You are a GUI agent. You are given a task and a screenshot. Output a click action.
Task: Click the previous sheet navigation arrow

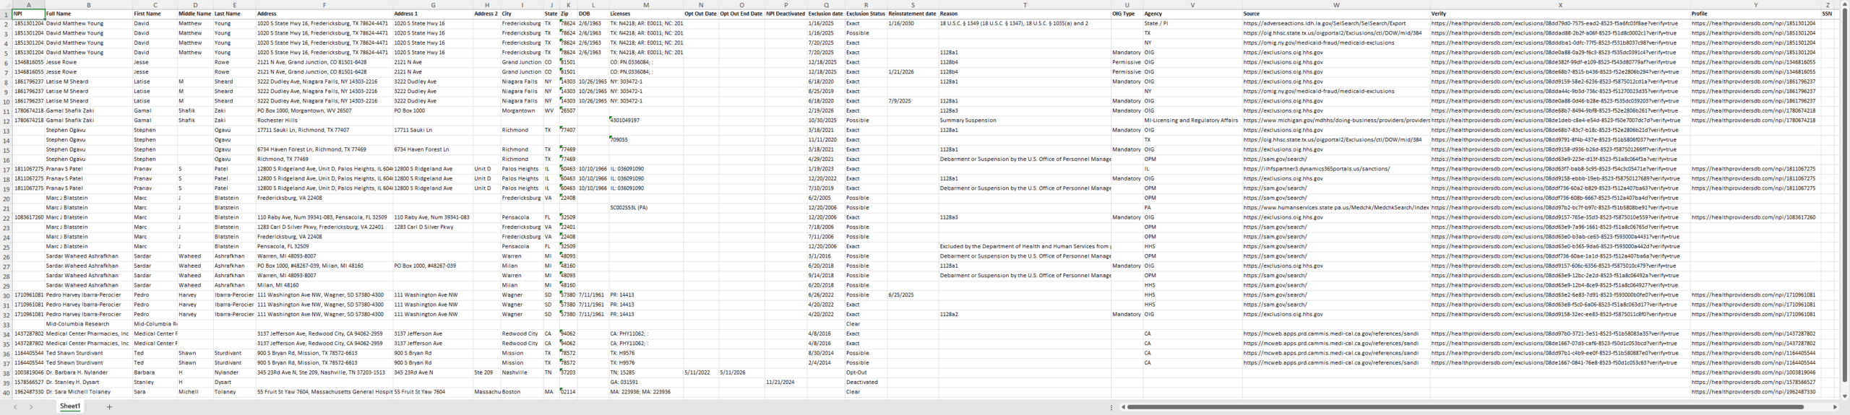click(x=15, y=407)
